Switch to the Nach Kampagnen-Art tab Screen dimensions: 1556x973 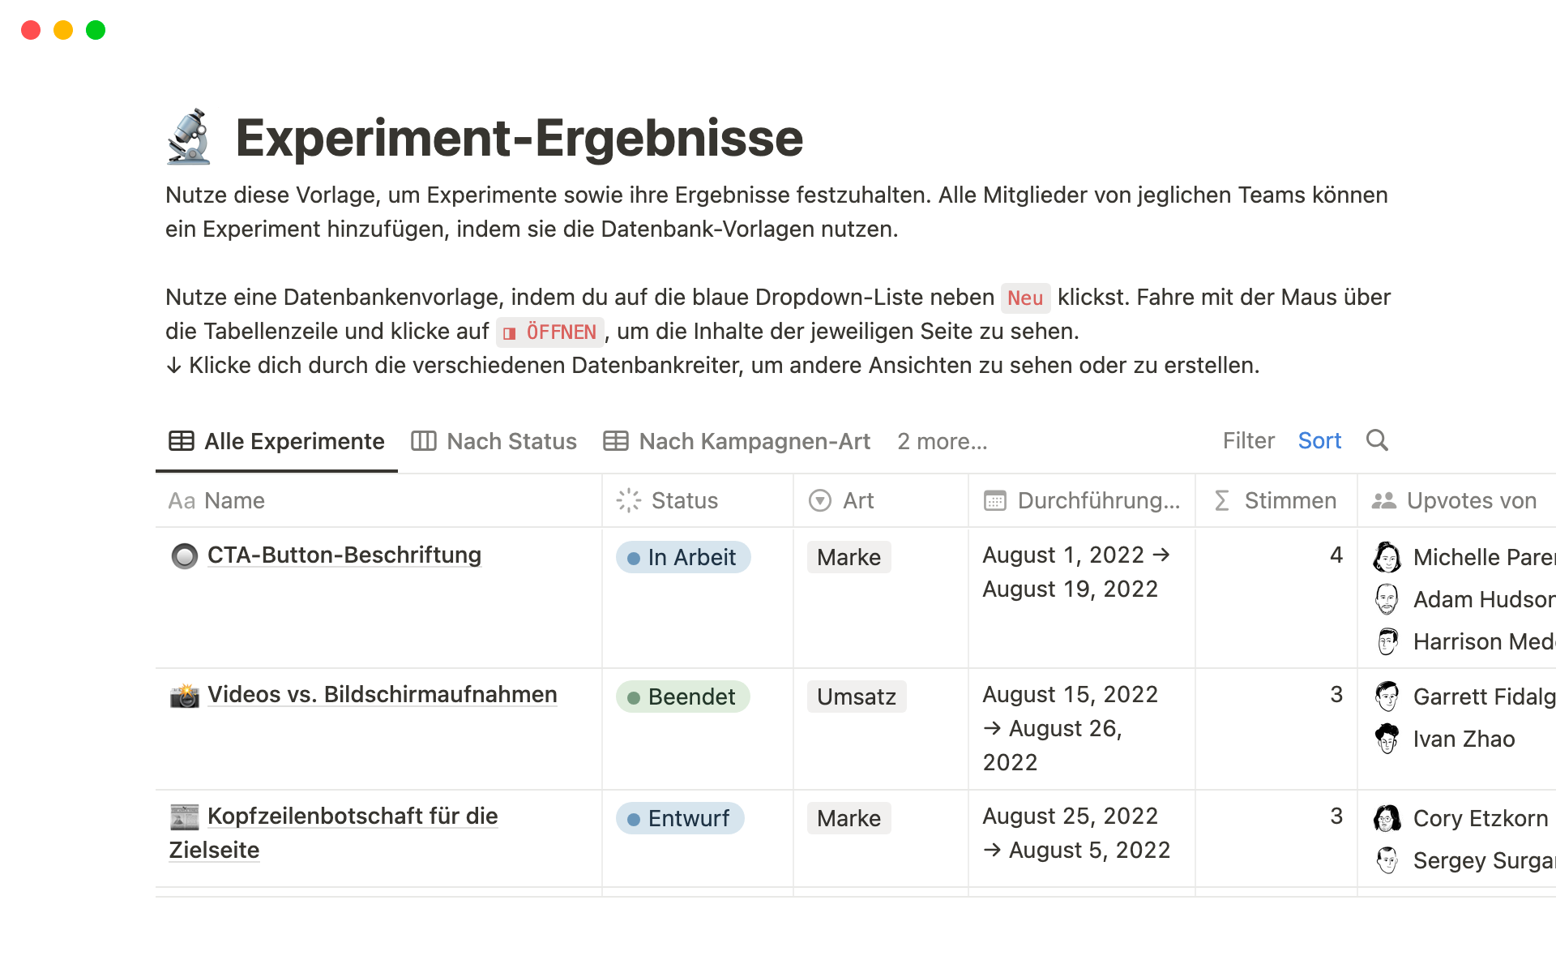(x=737, y=441)
